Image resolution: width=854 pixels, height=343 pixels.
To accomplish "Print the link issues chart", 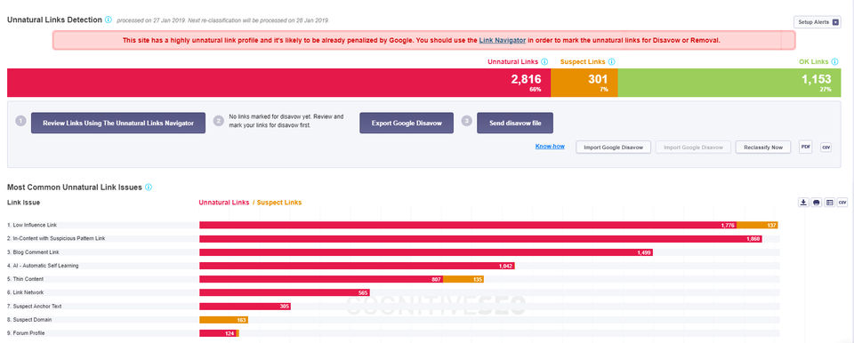I will 817,203.
